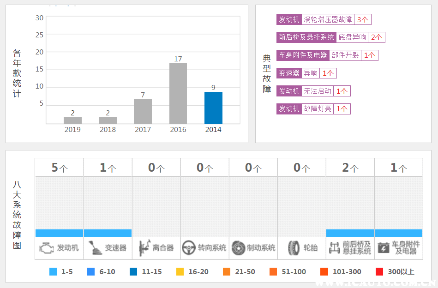The image size is (438, 288).
Task: Click the tire (轮胎) icon
Action: 294,248
